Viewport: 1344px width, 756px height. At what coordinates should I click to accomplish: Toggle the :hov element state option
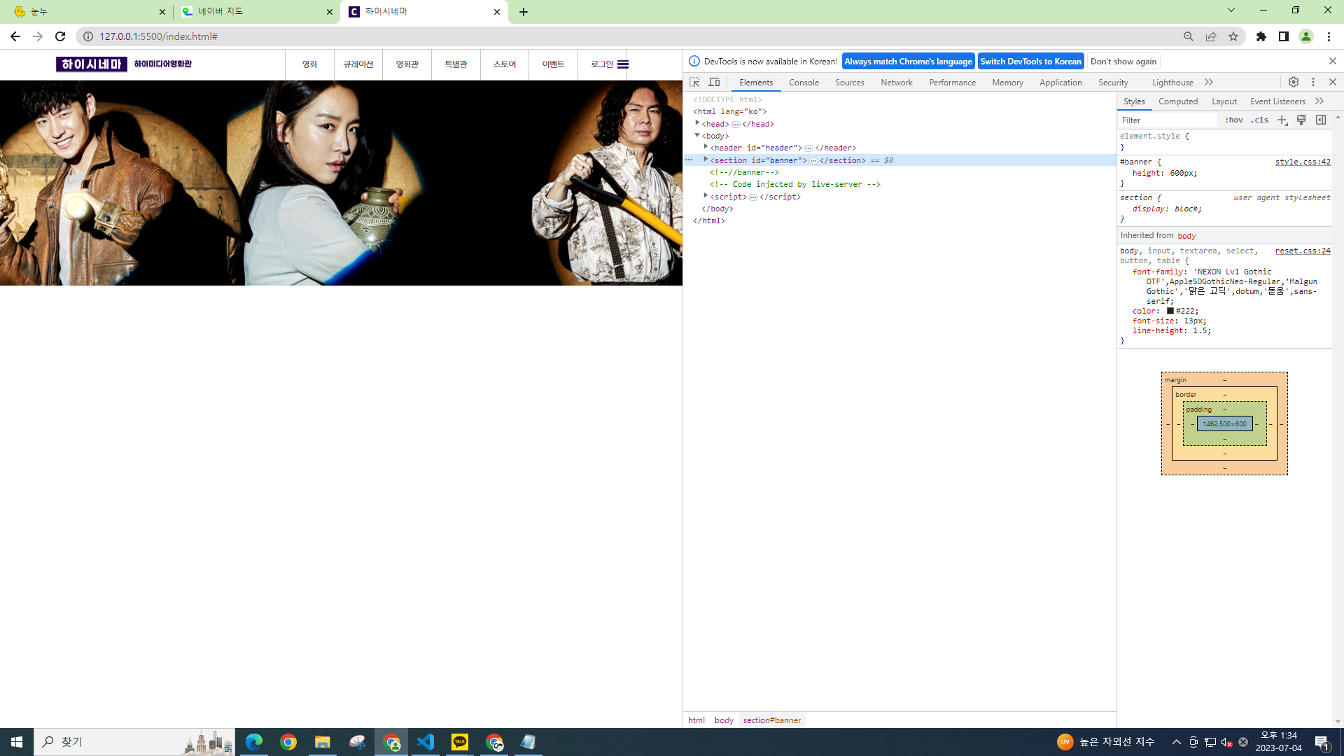point(1234,120)
